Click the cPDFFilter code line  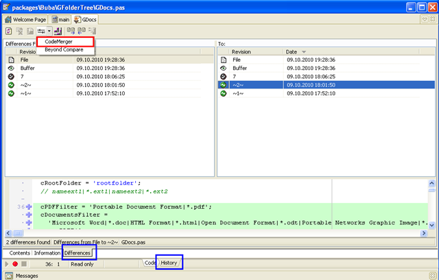126,207
